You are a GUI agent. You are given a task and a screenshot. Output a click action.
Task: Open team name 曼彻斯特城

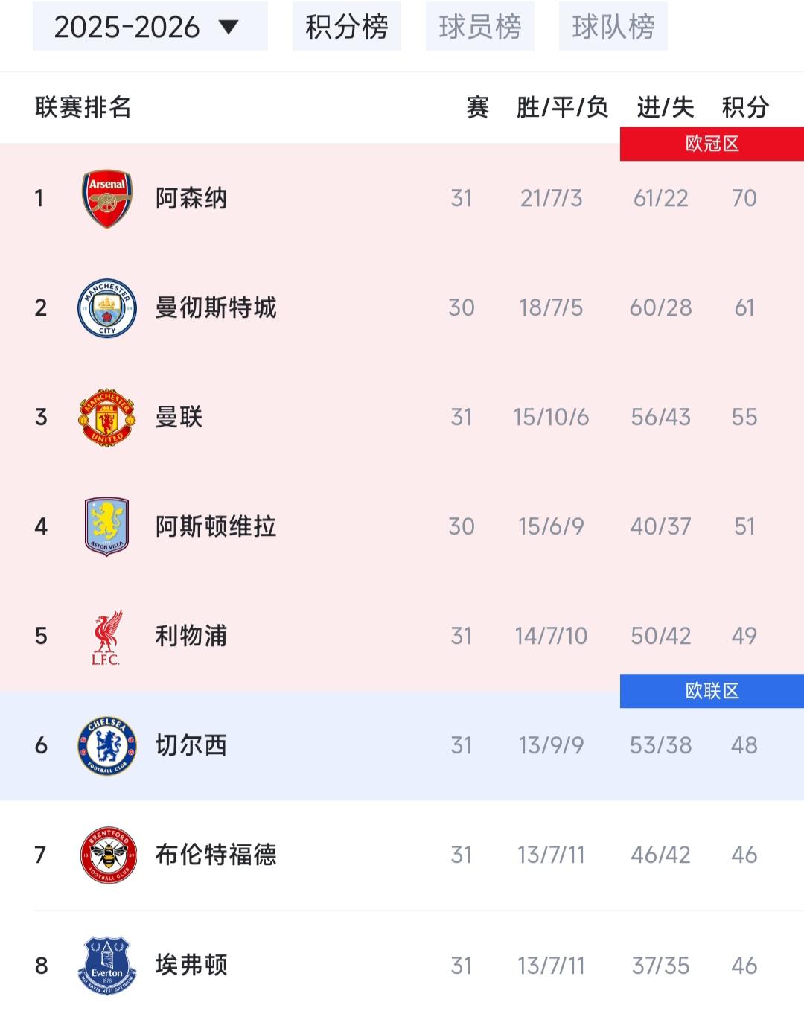pyautogui.click(x=216, y=307)
